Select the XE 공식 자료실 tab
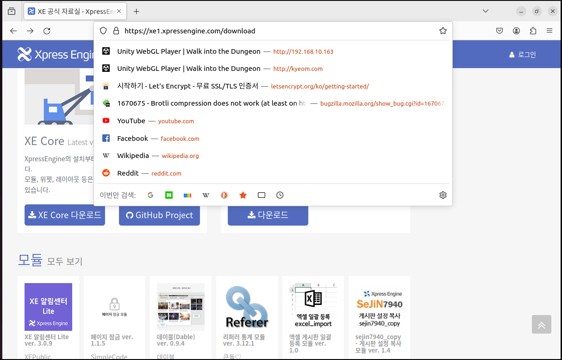 pyautogui.click(x=75, y=11)
